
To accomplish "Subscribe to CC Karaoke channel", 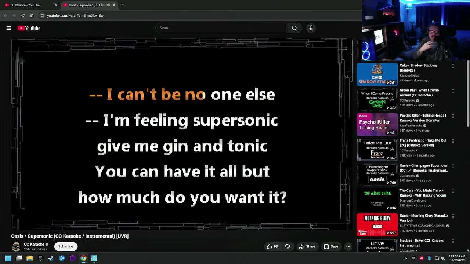I will (66, 246).
